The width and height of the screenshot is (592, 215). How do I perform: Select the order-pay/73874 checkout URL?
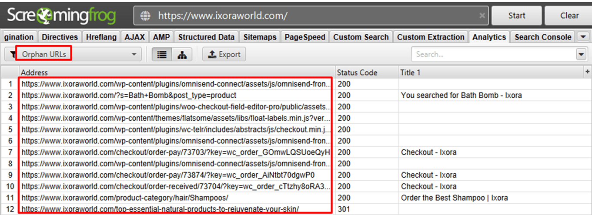pyautogui.click(x=168, y=175)
